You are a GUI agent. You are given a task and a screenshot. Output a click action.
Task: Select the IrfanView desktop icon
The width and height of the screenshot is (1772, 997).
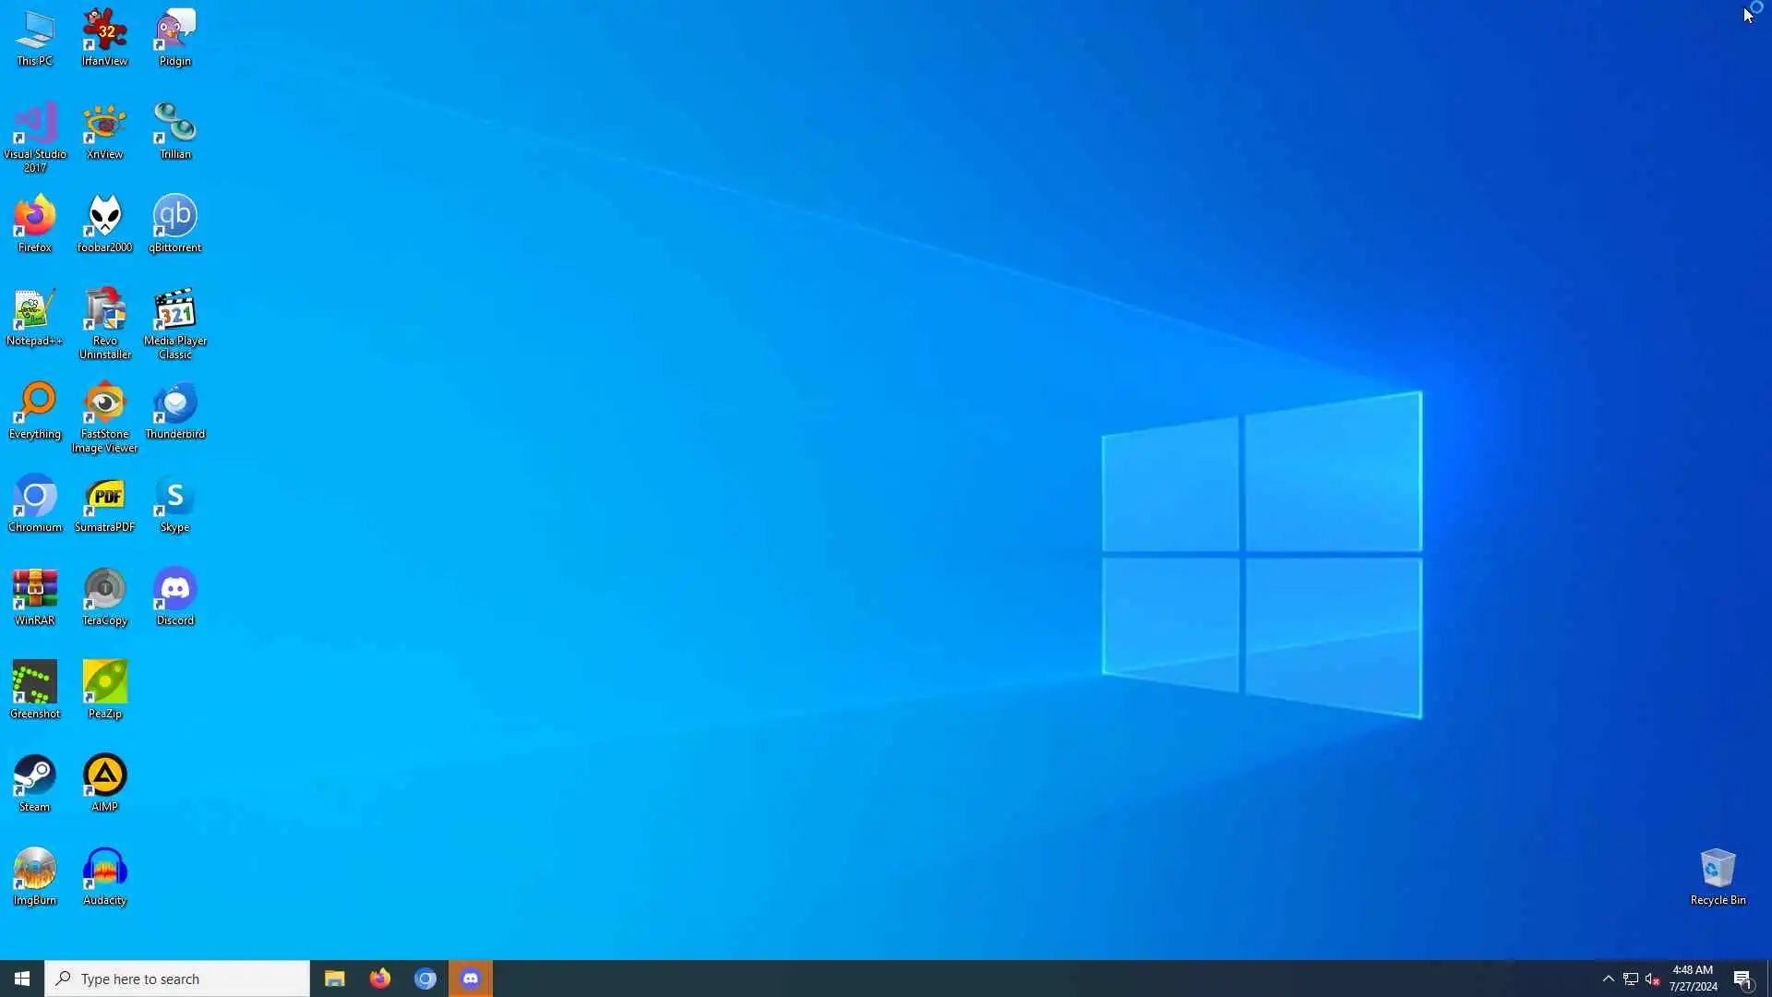tap(105, 37)
